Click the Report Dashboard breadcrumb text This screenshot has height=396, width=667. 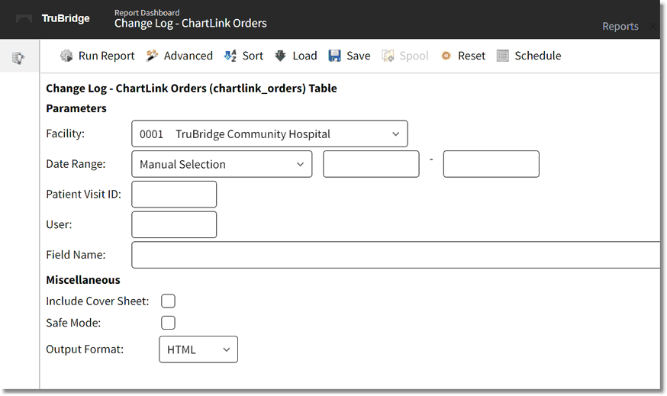point(147,12)
